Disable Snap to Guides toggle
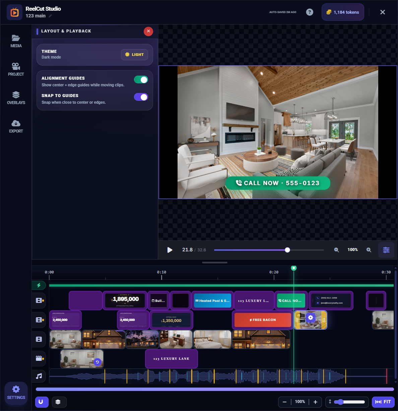 (x=141, y=97)
